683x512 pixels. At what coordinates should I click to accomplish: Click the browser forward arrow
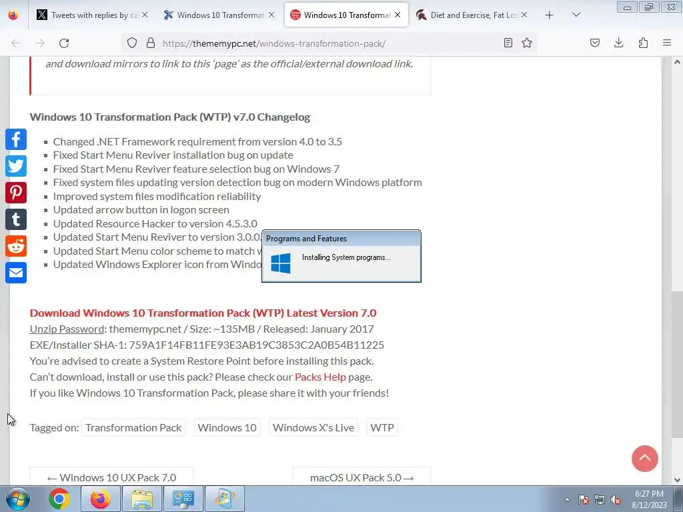click(x=40, y=43)
